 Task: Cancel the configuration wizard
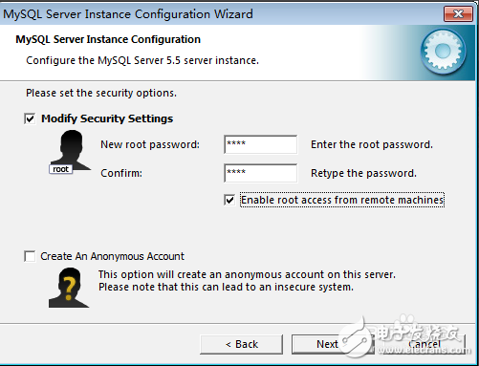425,344
